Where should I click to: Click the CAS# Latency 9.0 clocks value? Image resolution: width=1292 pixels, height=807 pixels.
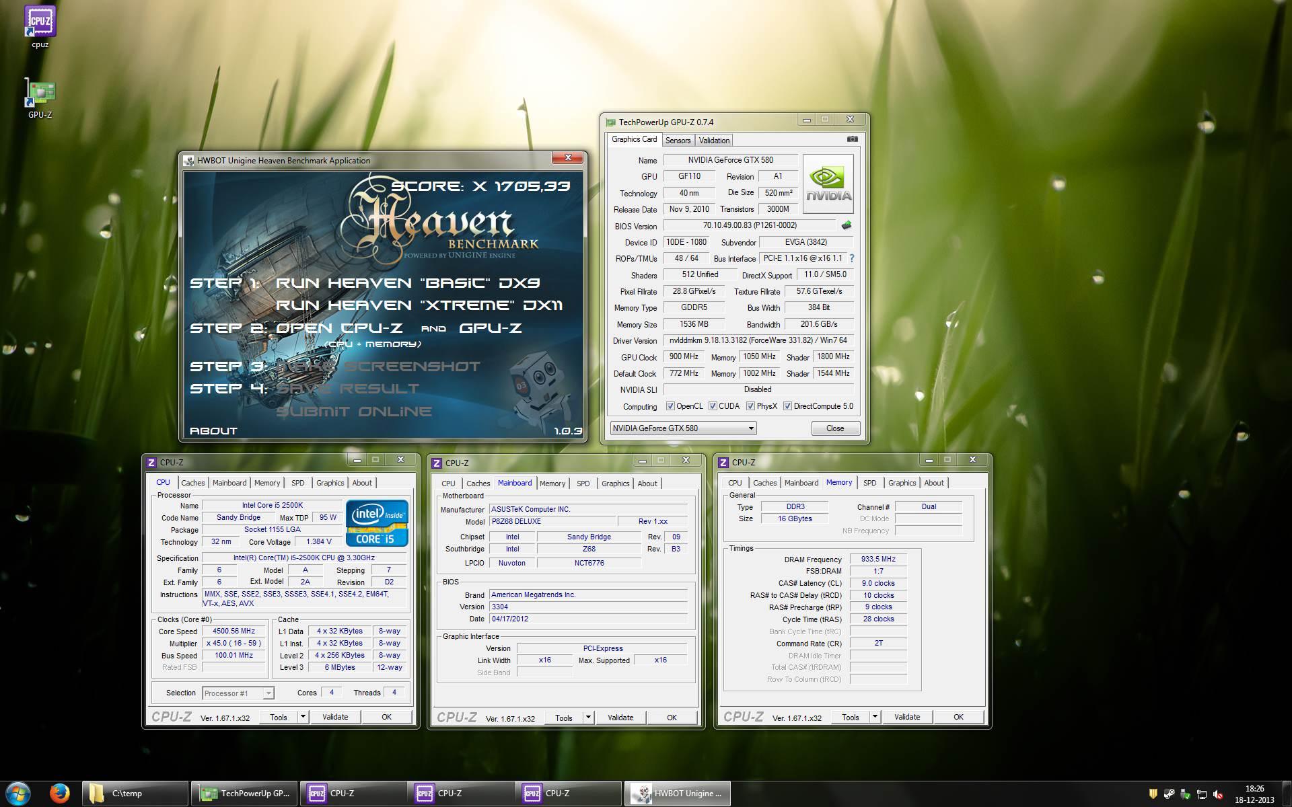tap(878, 583)
